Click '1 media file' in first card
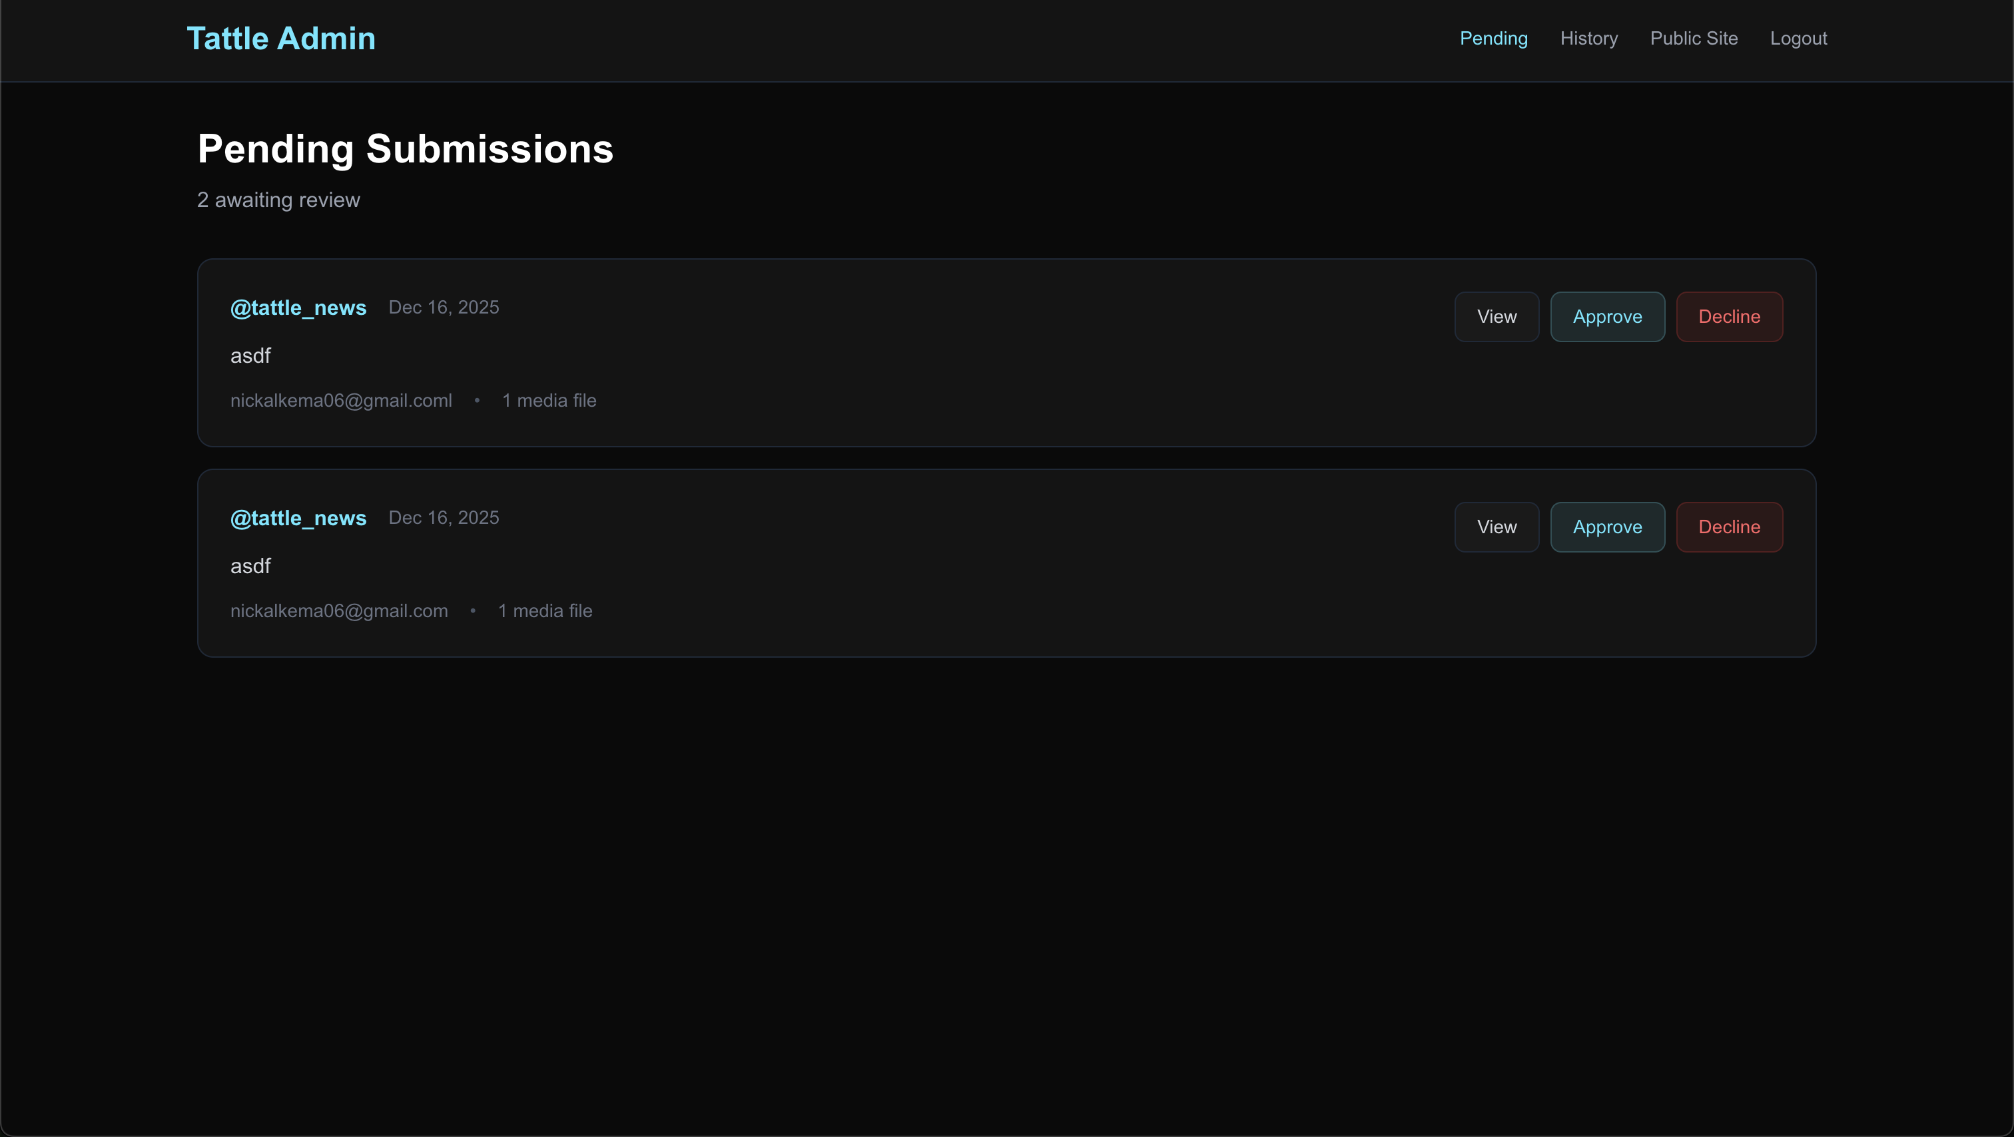 tap(549, 401)
